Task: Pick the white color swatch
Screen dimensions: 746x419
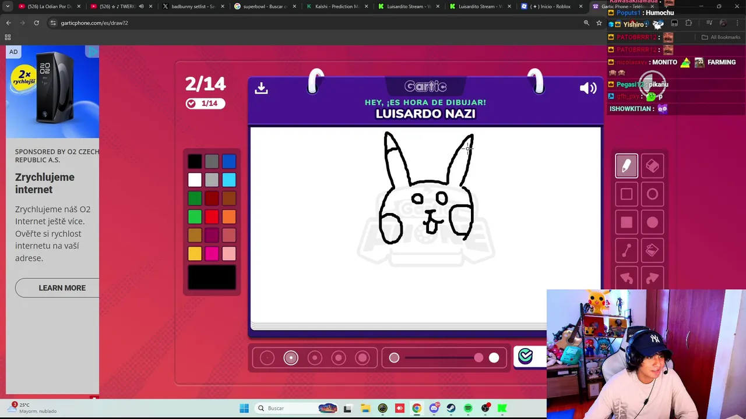Action: coord(195,180)
